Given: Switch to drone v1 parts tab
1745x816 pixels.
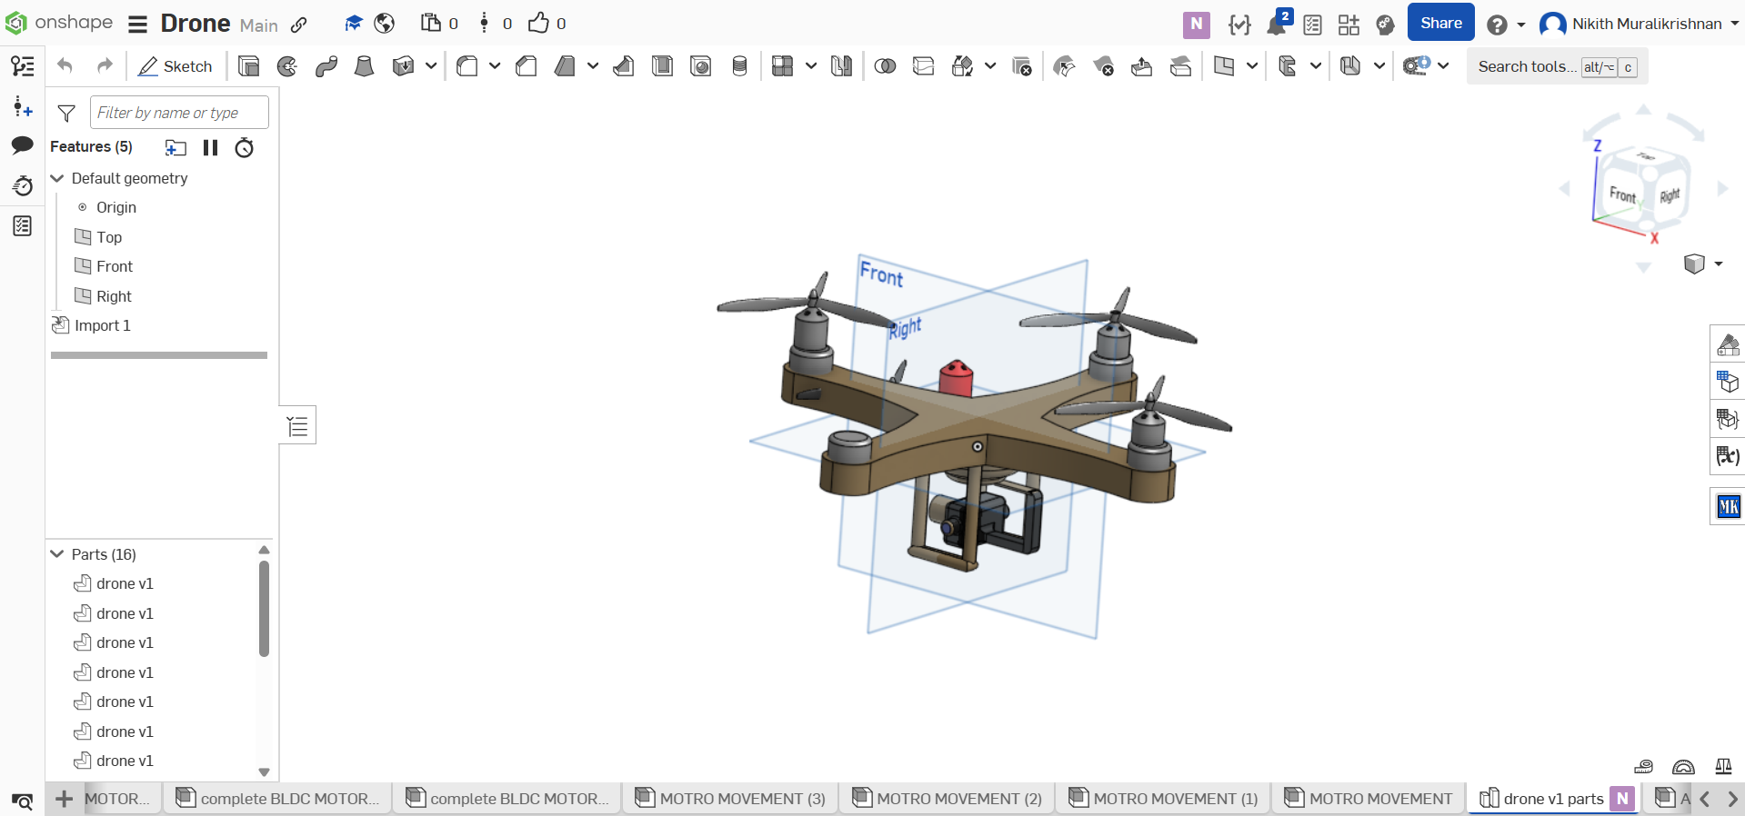Looking at the screenshot, I should click(1554, 799).
